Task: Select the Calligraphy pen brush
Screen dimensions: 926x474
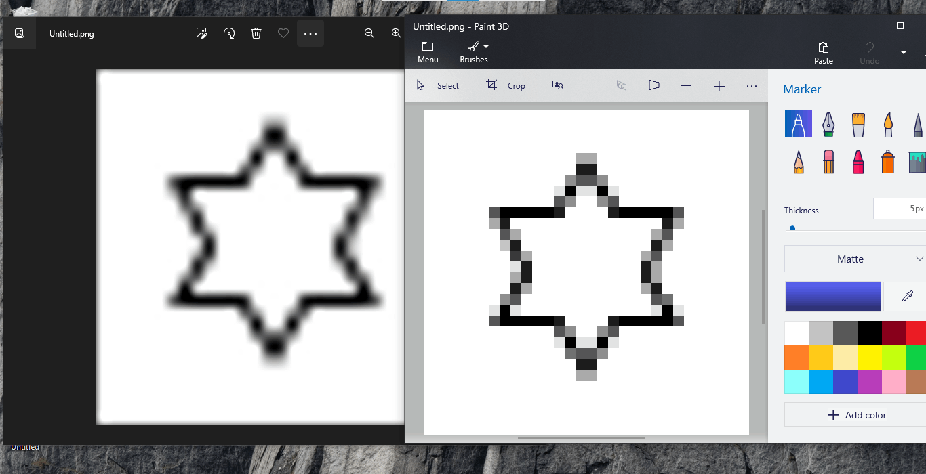Action: 828,124
